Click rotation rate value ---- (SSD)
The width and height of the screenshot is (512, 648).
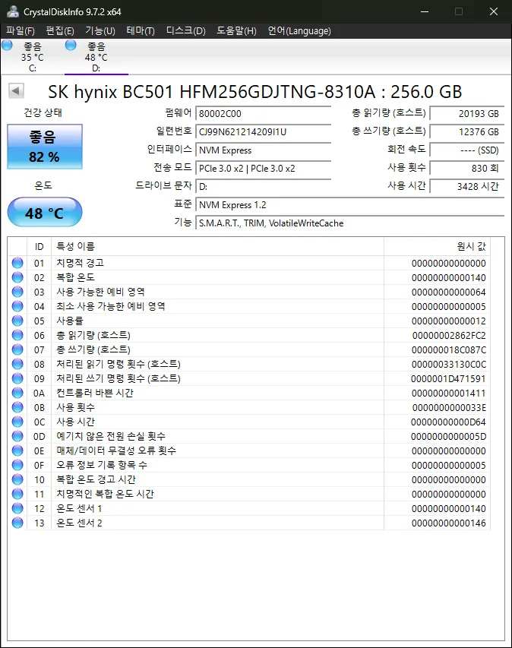pyautogui.click(x=467, y=150)
